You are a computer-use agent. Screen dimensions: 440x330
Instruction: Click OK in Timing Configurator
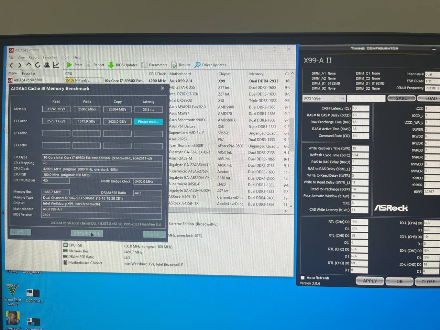pos(399,282)
